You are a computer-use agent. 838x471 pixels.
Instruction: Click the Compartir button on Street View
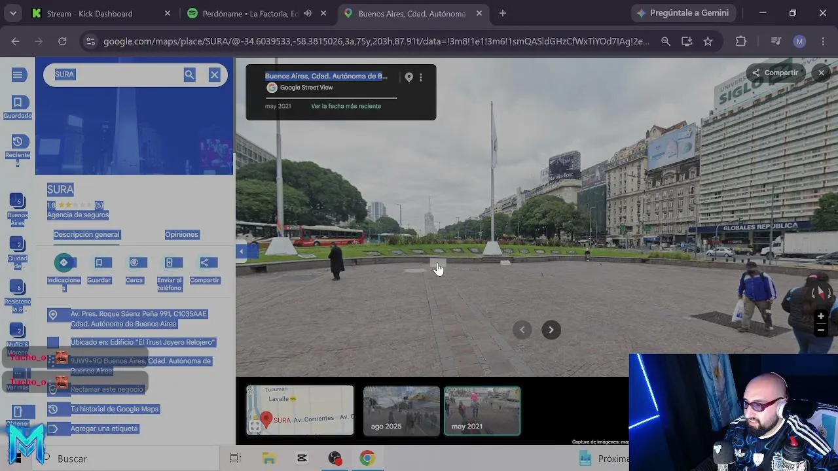click(x=776, y=73)
